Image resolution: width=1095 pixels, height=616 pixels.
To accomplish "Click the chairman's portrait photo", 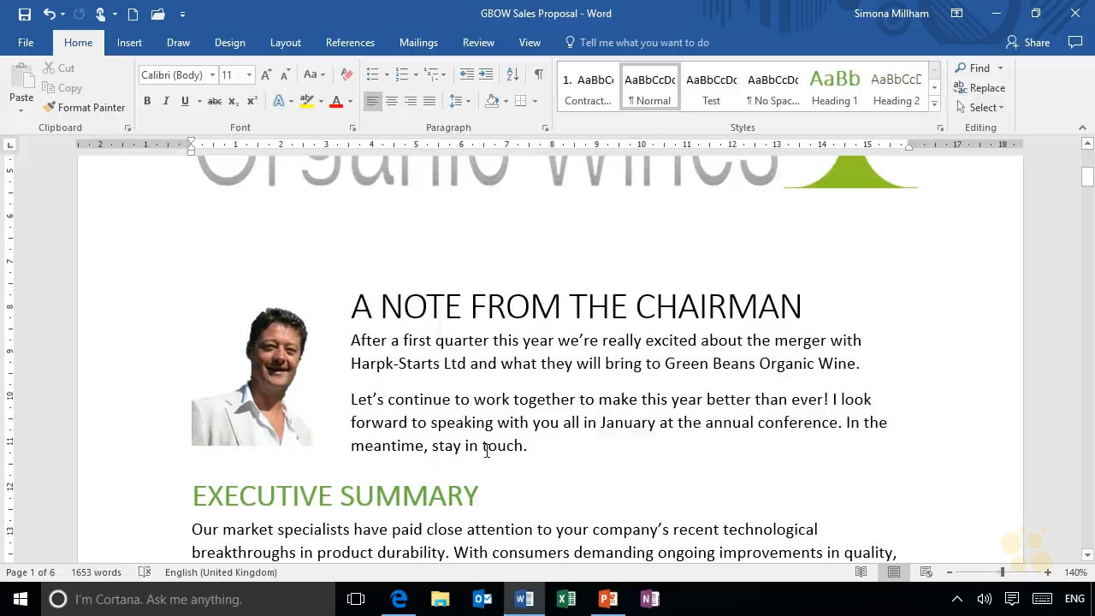I will [252, 376].
